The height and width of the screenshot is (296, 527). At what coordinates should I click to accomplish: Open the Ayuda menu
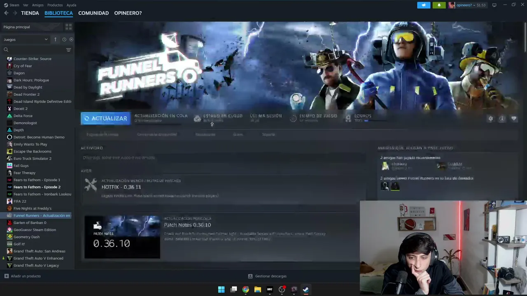tap(71, 5)
